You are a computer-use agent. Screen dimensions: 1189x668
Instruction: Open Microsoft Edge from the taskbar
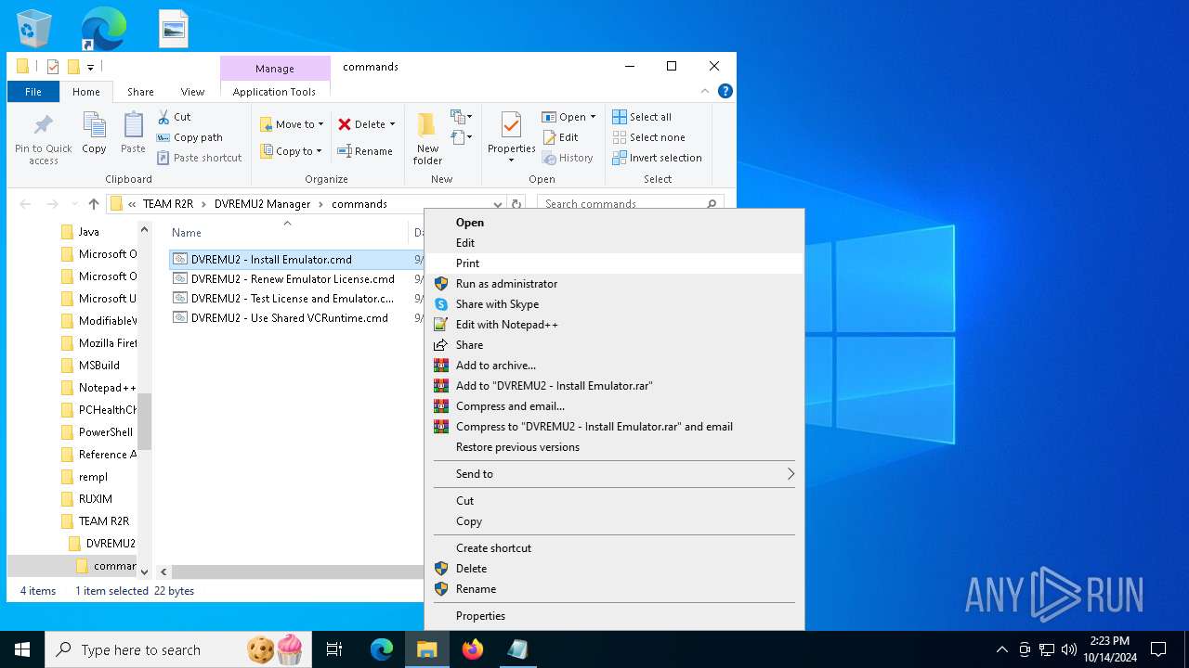(382, 649)
